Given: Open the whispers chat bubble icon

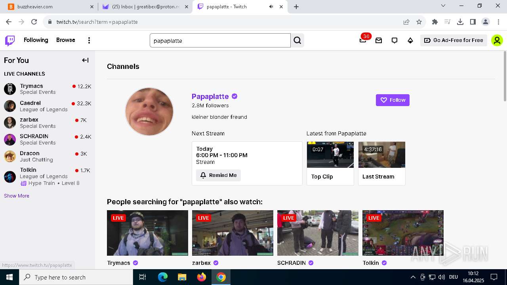Looking at the screenshot, I should tap(395, 40).
